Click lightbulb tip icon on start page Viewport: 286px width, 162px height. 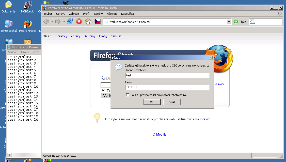(x=97, y=118)
